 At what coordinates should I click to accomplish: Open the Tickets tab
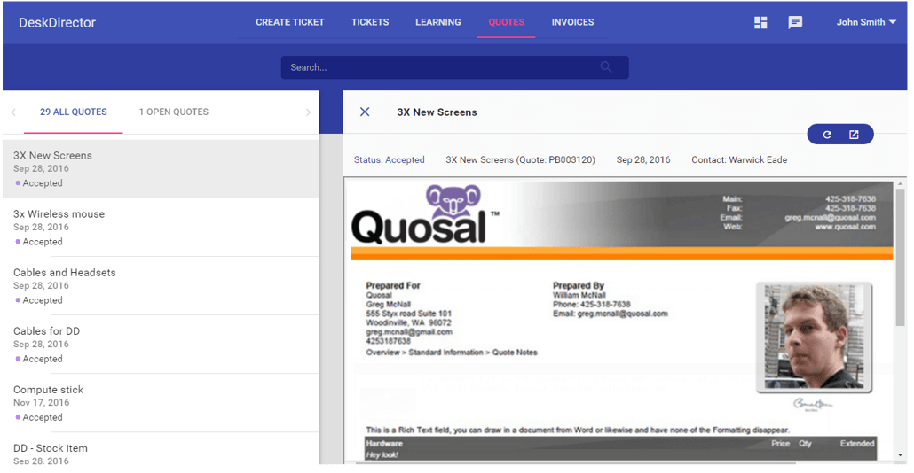coord(369,22)
